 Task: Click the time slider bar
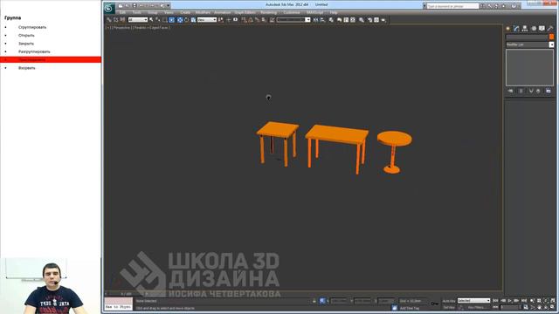127,294
